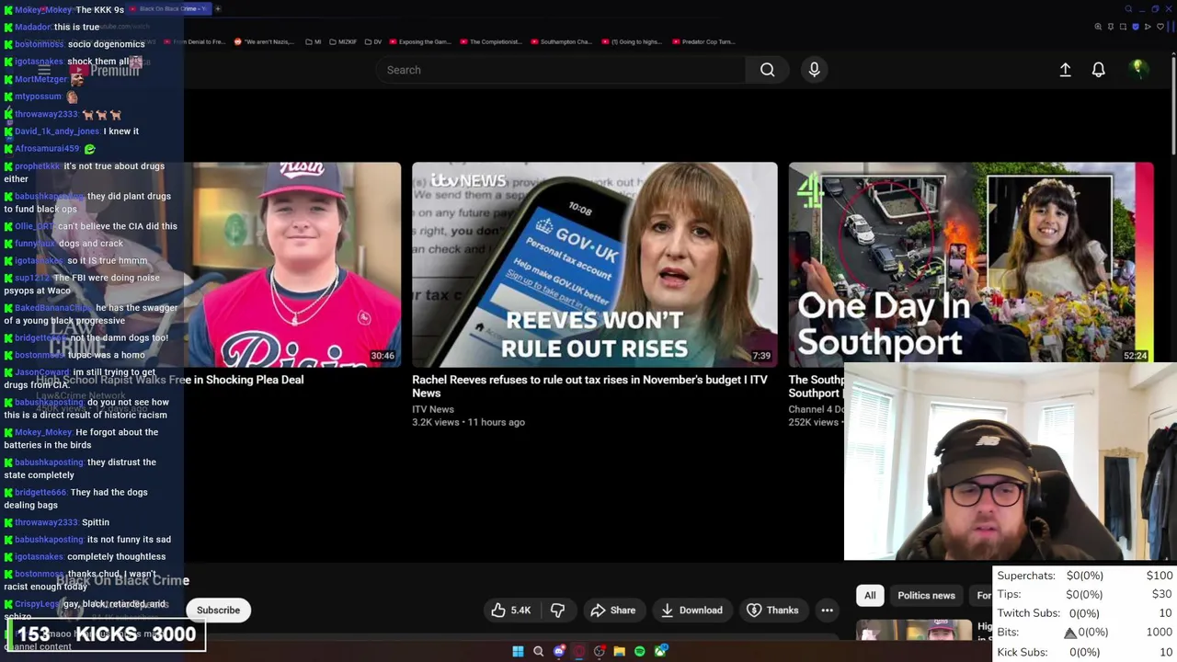1177x662 pixels.
Task: Open Rachel Reeves ITV News thumbnail
Action: point(594,265)
